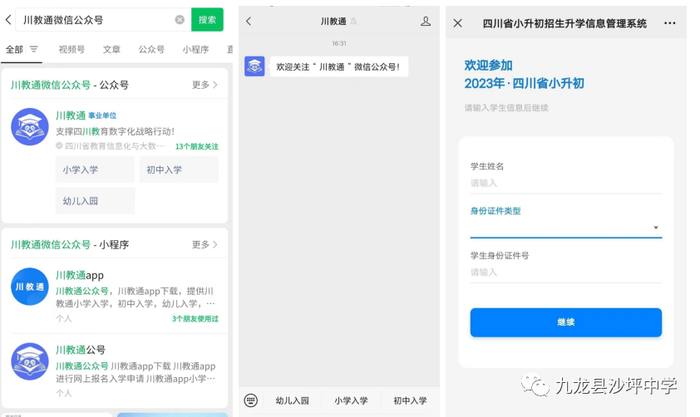
Task: Select the 全部 tab
Action: pyautogui.click(x=14, y=49)
